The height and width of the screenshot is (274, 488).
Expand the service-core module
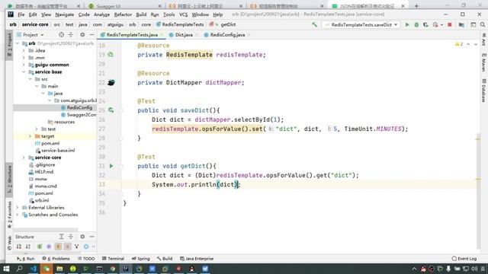[24, 158]
